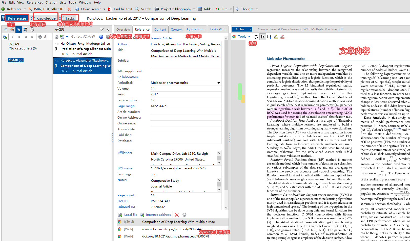
Task: Select the 综述类 (2) category
Action: pos(16,60)
